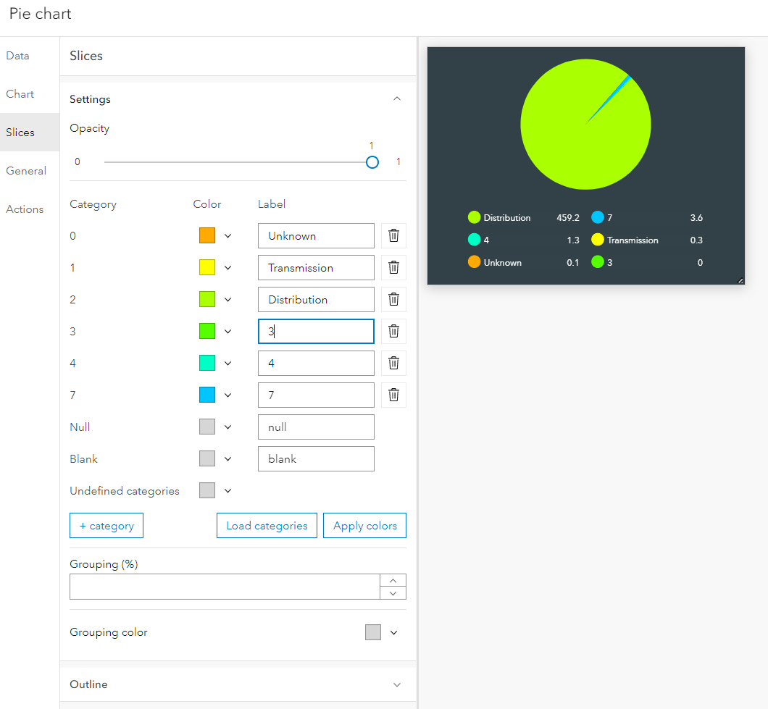Remove category 3 using its trash icon
Viewport: 768px width, 709px height.
[x=393, y=331]
